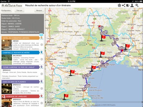
Task: Select the radio circle for Camping Le Rocher
Action: (42, 59)
